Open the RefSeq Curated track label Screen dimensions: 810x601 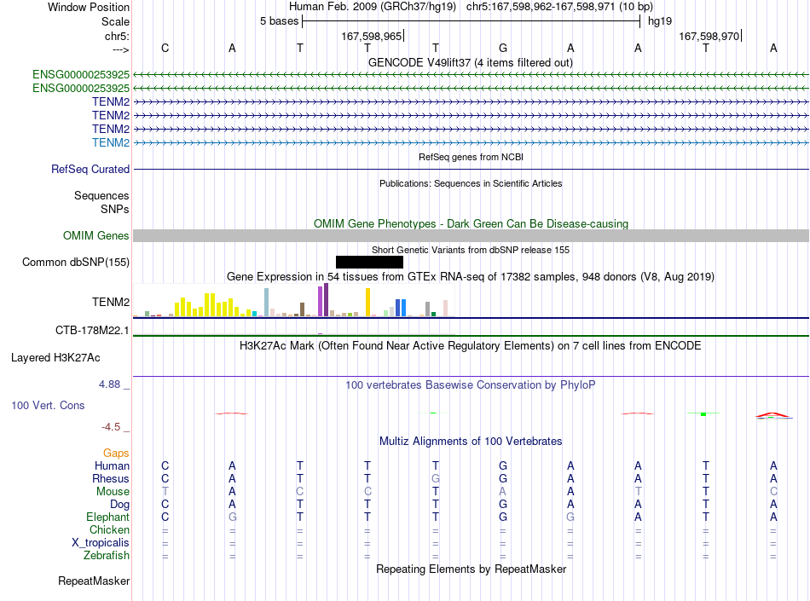90,170
